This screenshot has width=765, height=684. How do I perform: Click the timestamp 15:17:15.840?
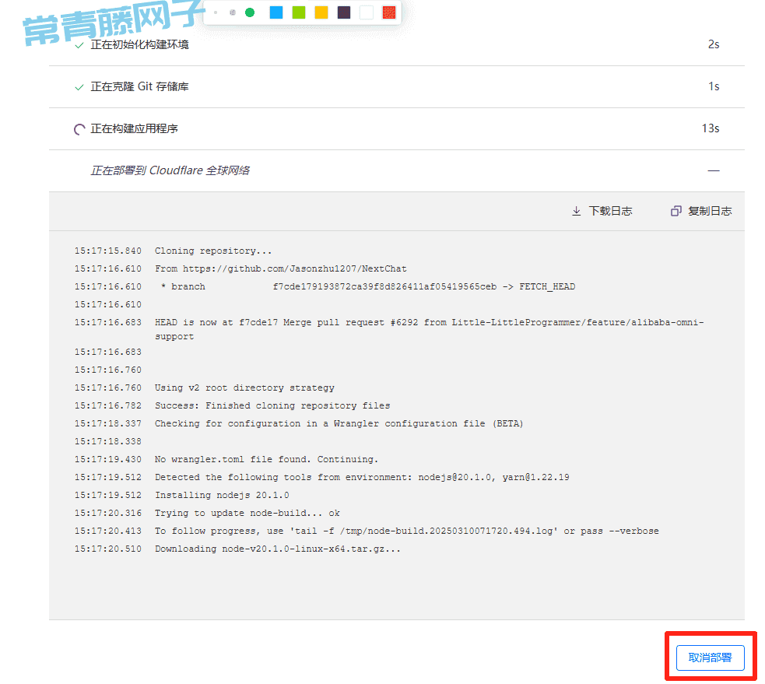(108, 251)
